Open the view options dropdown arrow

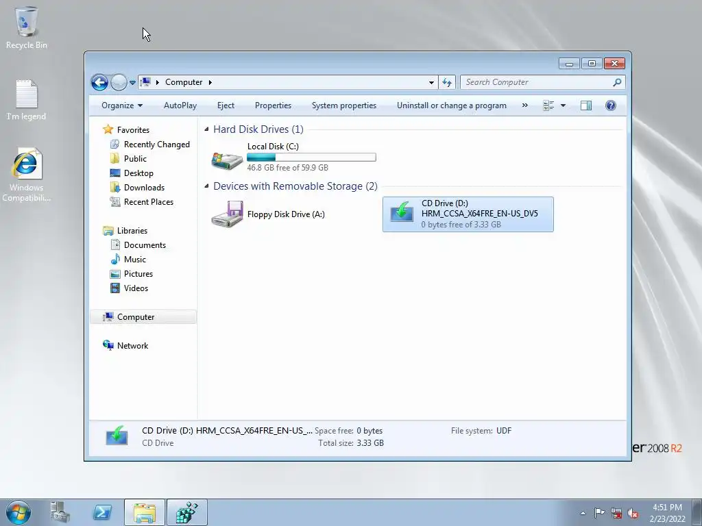[564, 105]
